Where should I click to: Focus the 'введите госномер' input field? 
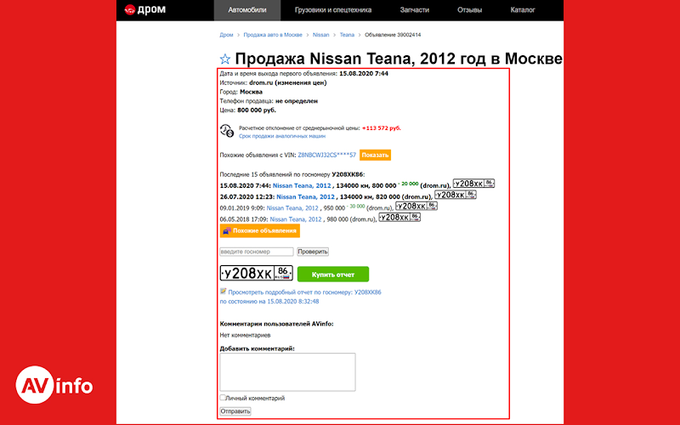point(257,252)
